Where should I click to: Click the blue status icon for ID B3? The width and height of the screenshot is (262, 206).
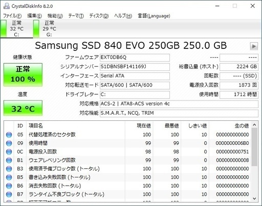point(9,169)
